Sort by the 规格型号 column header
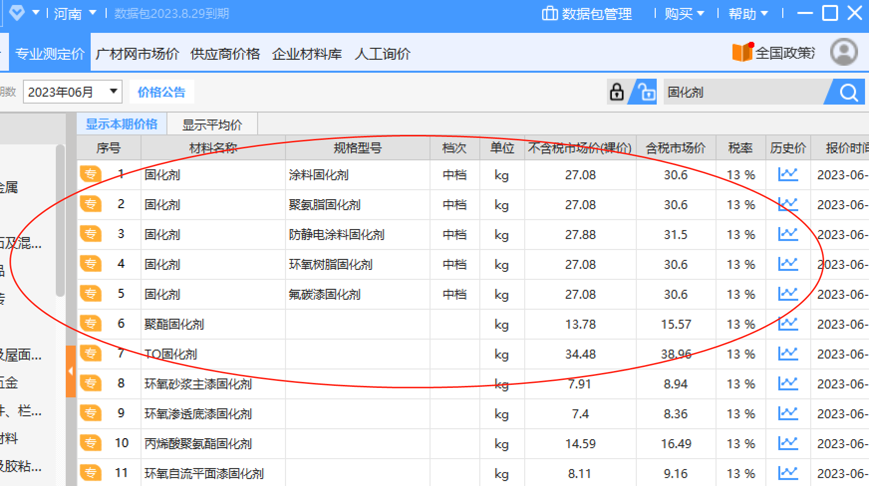 point(358,148)
